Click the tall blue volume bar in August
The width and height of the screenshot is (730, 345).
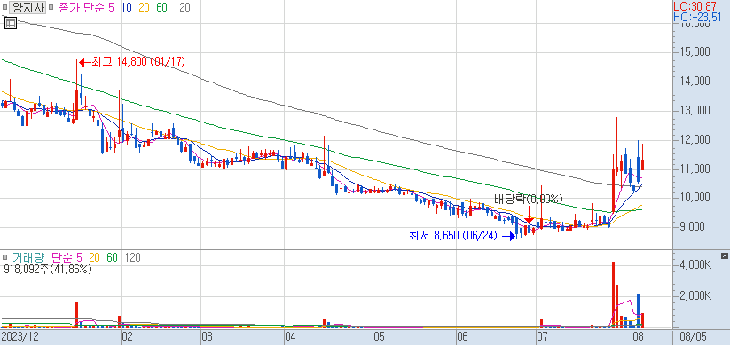(x=639, y=310)
